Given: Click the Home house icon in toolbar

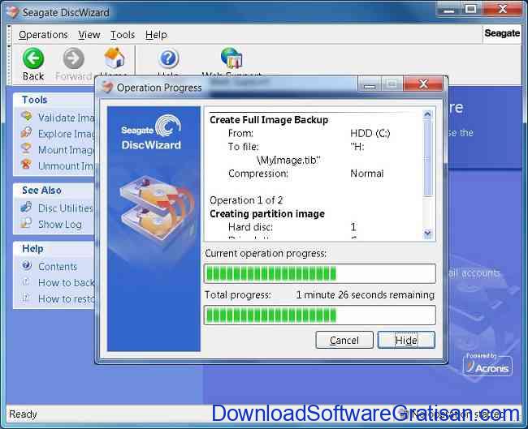Looking at the screenshot, I should click(x=115, y=58).
